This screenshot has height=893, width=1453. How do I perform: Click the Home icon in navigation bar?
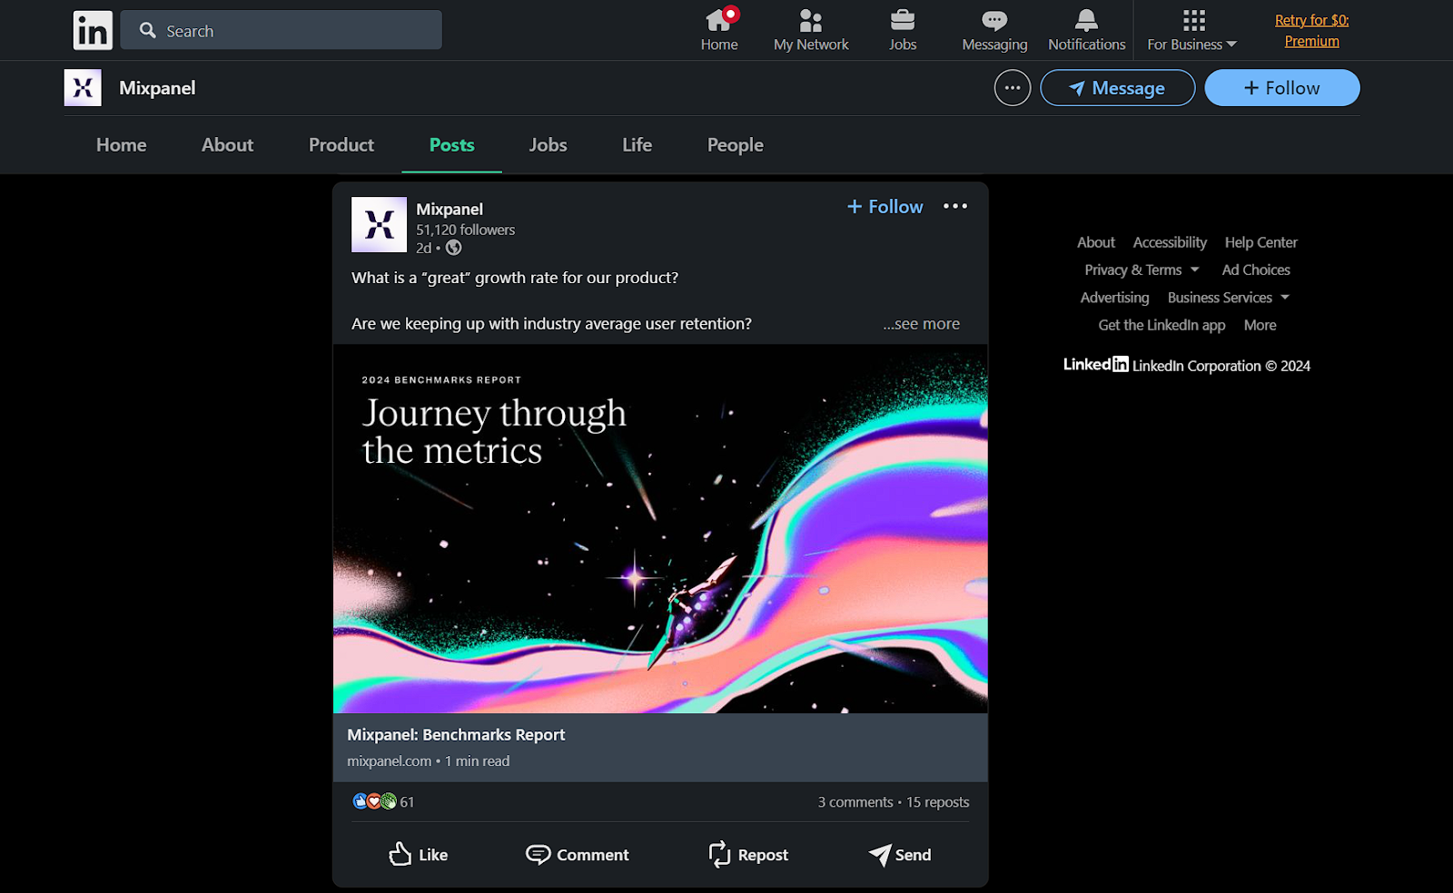tap(719, 30)
